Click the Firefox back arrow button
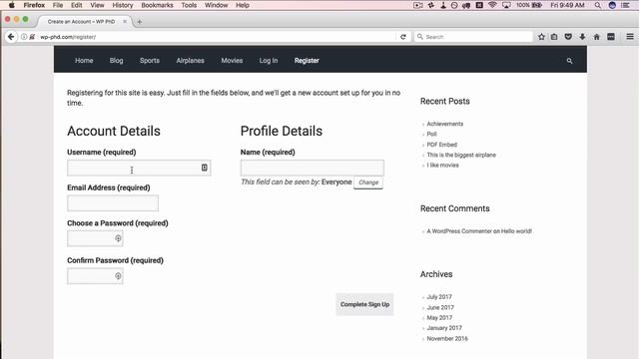Screen dimensions: 639x359 pos(11,37)
